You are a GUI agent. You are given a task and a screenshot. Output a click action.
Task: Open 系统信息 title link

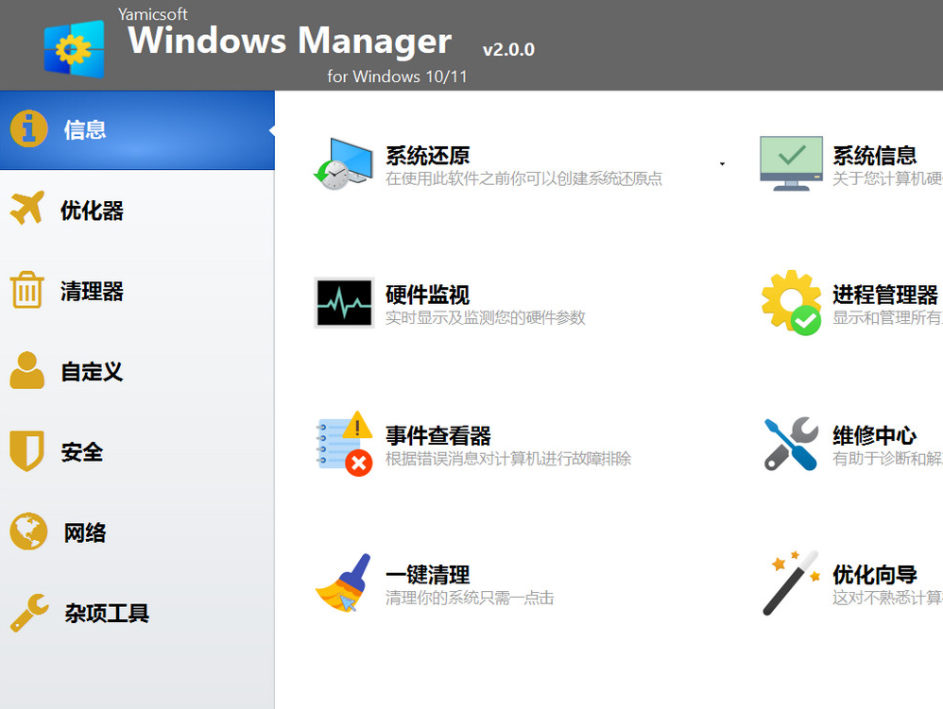(x=874, y=156)
